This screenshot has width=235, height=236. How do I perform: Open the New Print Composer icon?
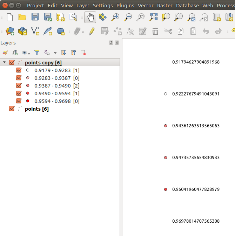tap(60, 17)
